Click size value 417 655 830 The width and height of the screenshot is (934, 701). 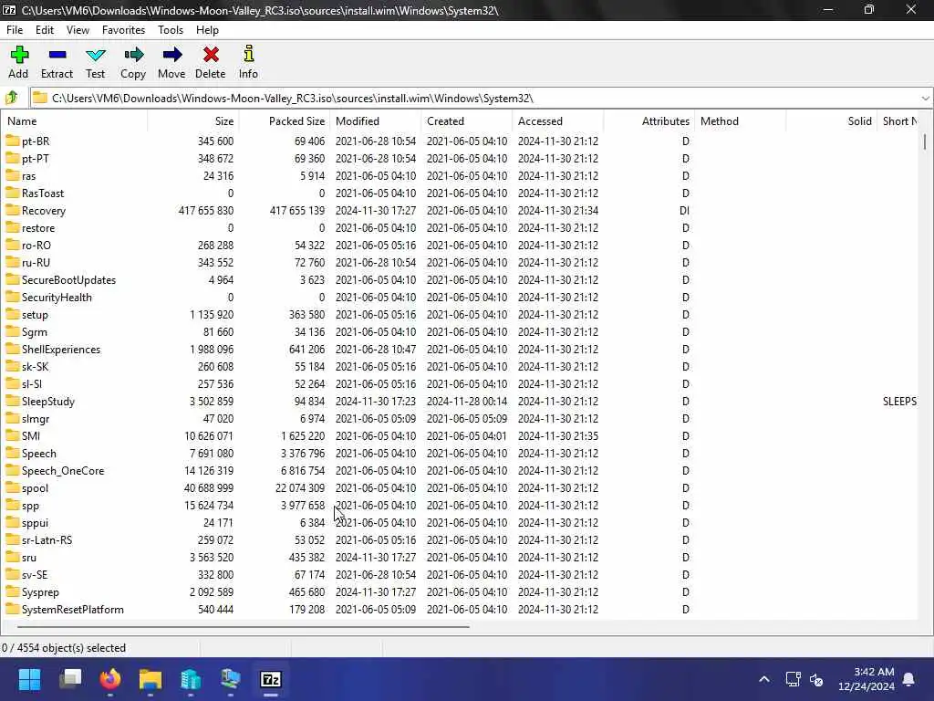coord(206,211)
